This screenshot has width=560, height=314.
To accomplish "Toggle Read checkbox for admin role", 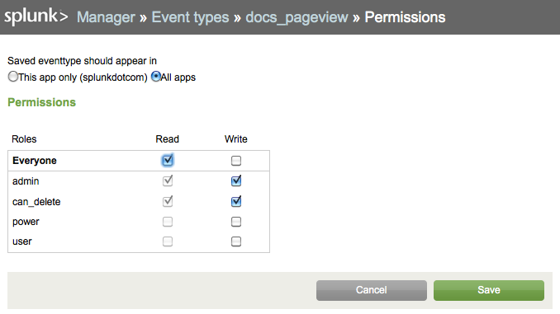I will 168,180.
